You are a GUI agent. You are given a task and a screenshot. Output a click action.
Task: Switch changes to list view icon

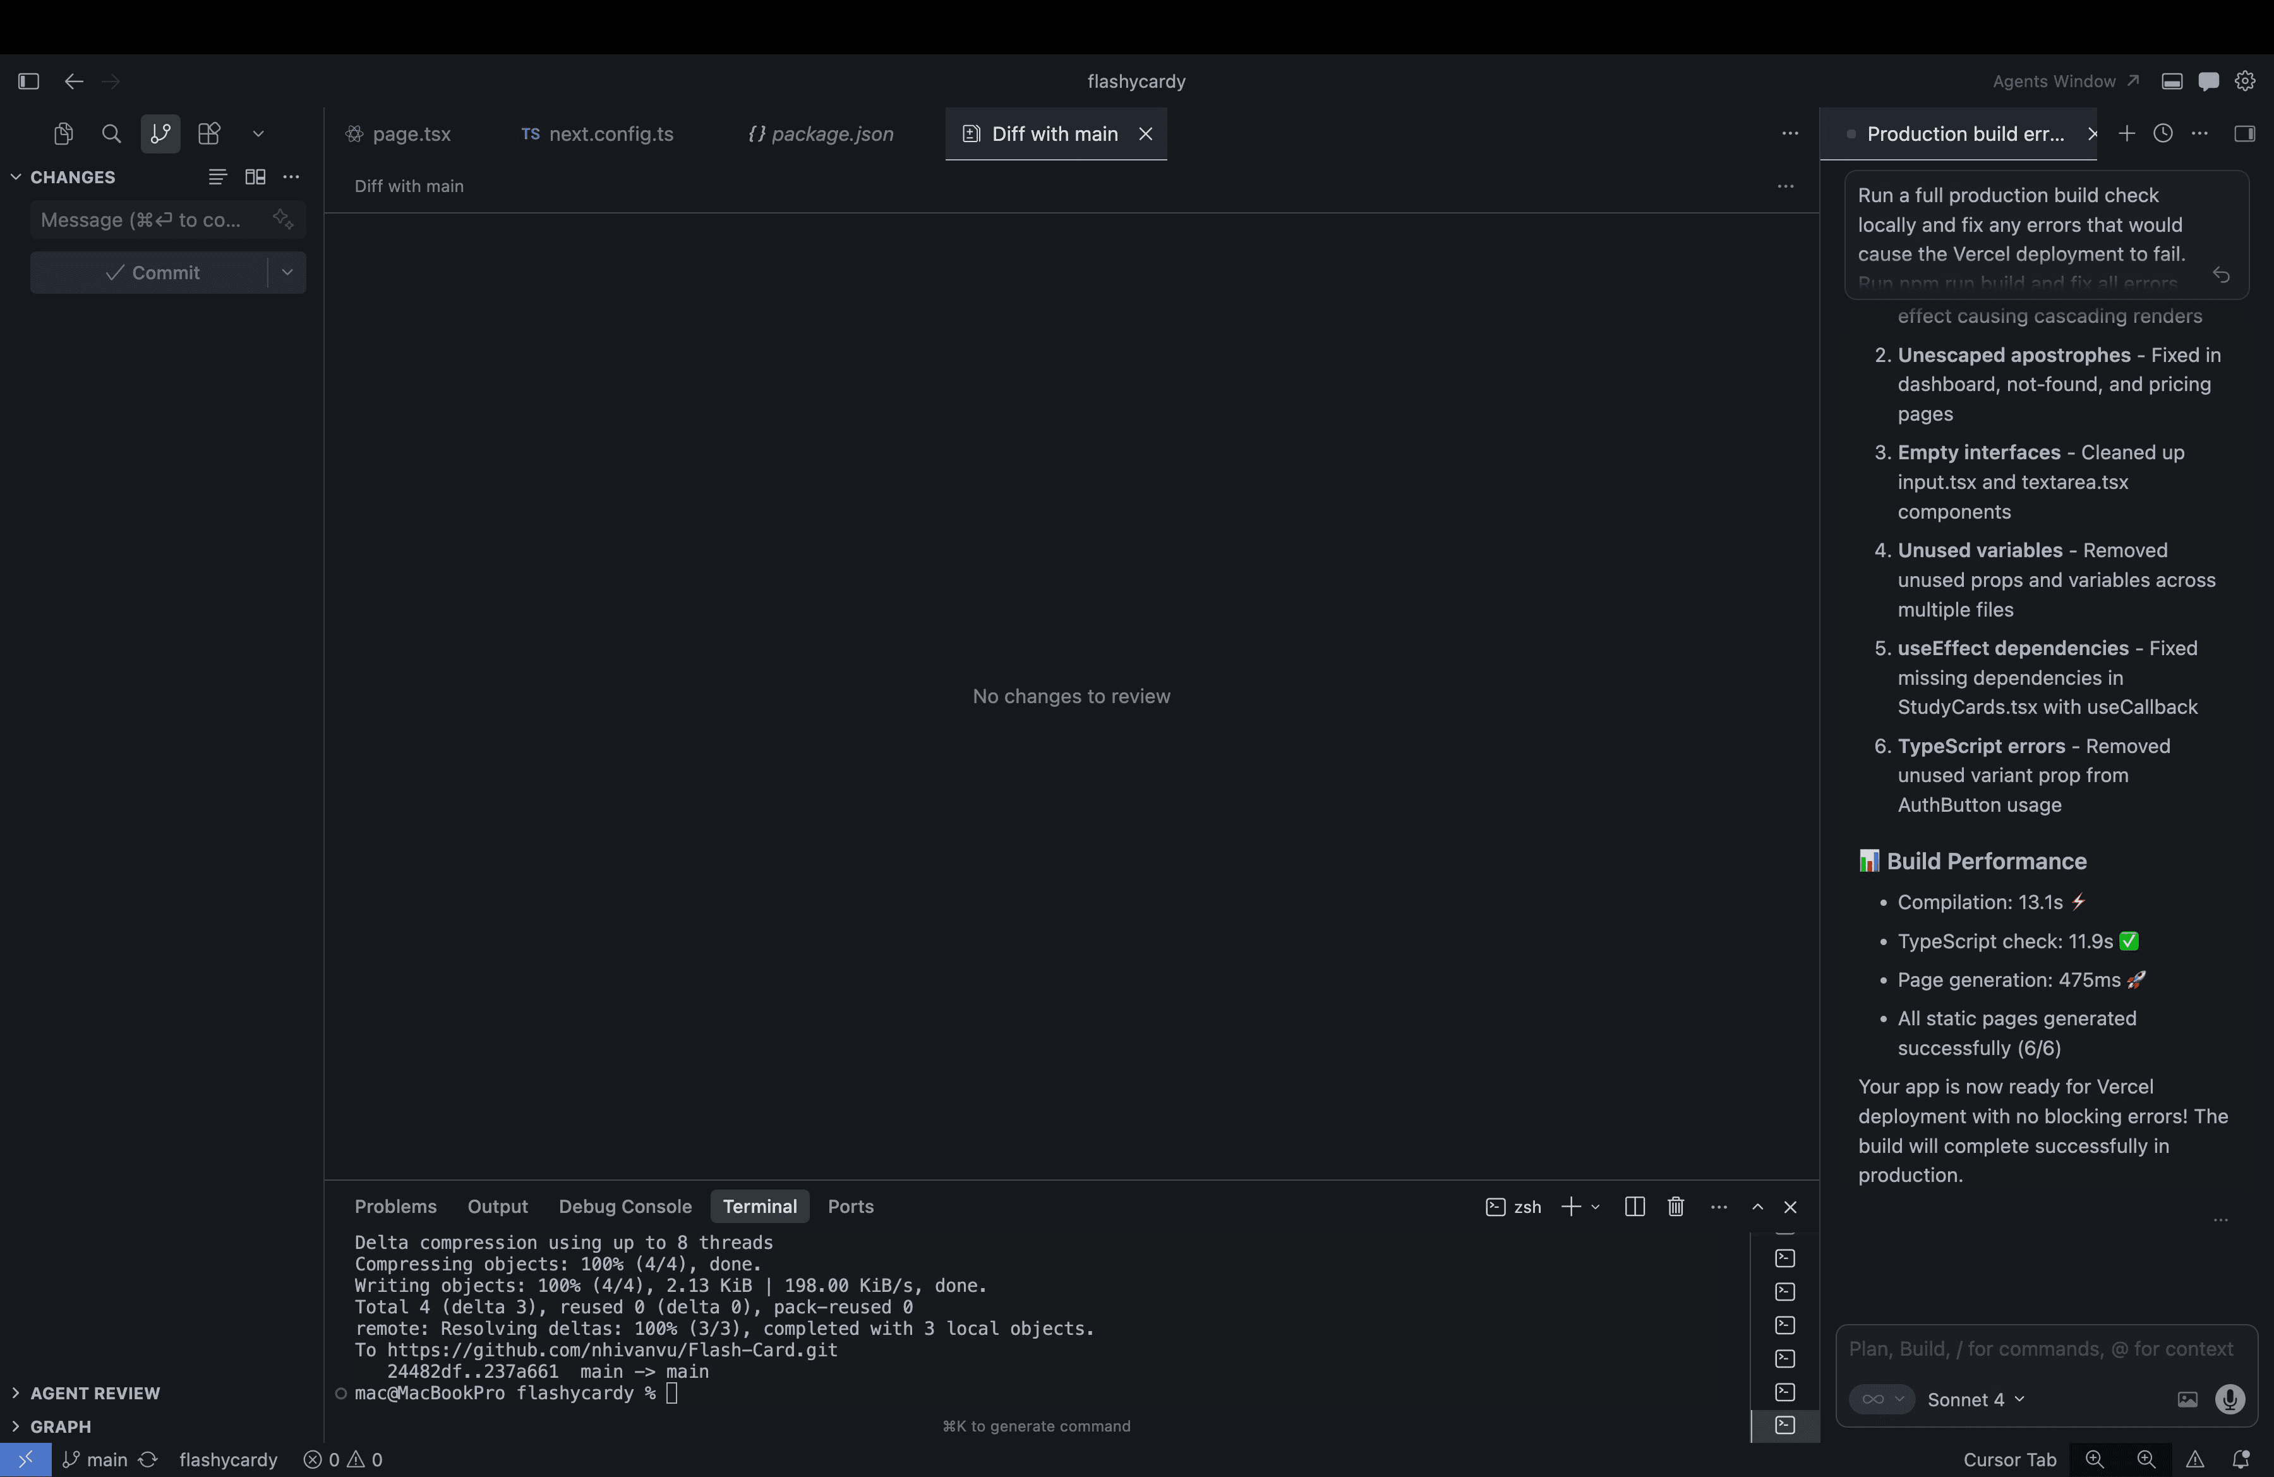pos(218,177)
